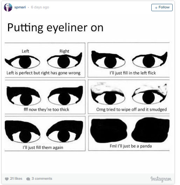Select the 'Putting eyeliner on' title text
The height and width of the screenshot is (185, 180).
click(55, 28)
